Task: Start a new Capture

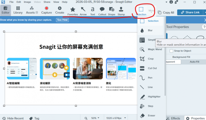Action: click(x=47, y=10)
